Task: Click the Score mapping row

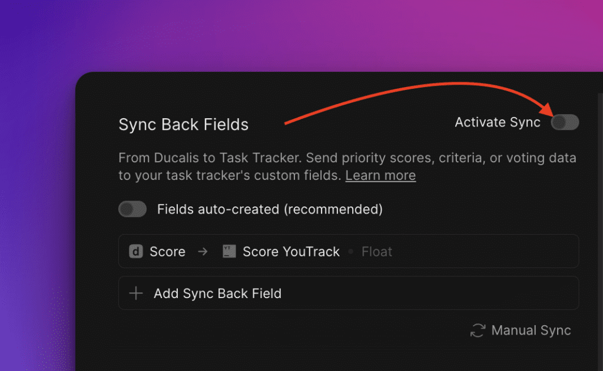Action: [349, 251]
